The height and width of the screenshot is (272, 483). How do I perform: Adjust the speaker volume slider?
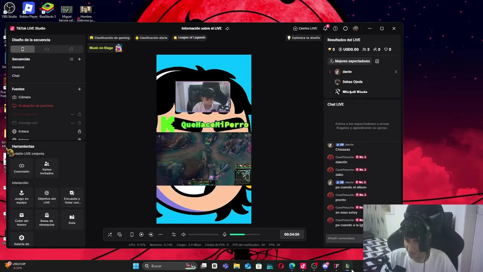click(203, 235)
